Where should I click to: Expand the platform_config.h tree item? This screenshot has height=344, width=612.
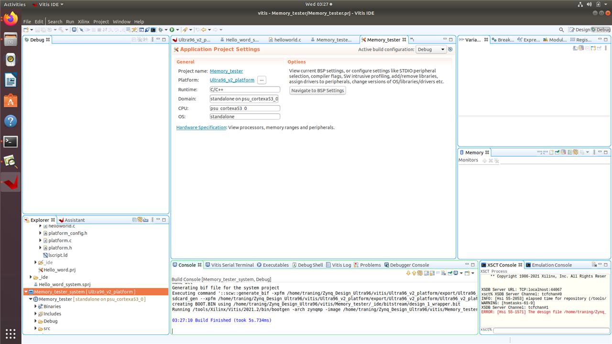point(41,233)
